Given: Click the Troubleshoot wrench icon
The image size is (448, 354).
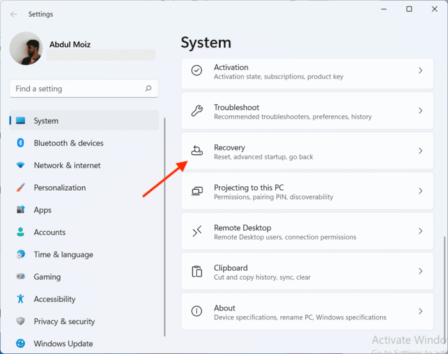Looking at the screenshot, I should [197, 111].
